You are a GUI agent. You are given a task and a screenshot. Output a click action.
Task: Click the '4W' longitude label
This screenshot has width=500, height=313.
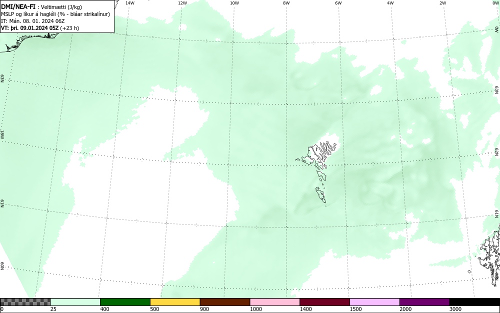click(390, 3)
